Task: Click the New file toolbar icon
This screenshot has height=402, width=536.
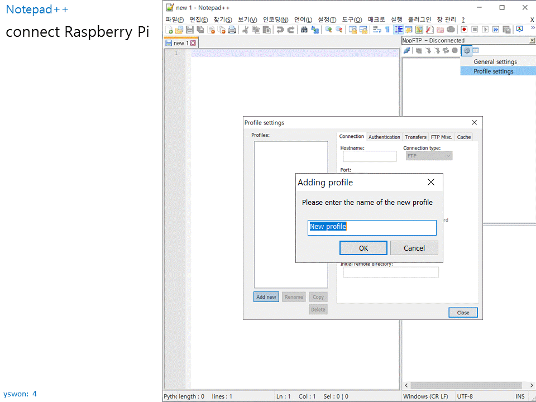Action: tap(169, 30)
